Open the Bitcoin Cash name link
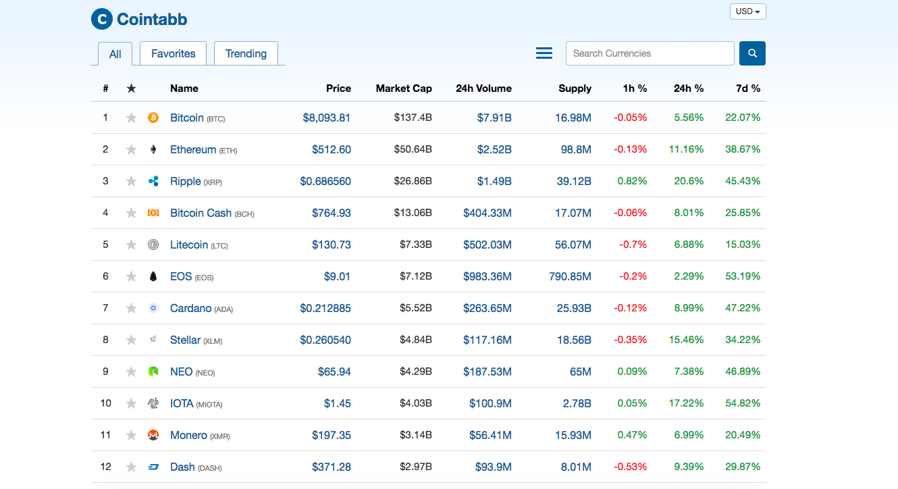 pyautogui.click(x=201, y=213)
